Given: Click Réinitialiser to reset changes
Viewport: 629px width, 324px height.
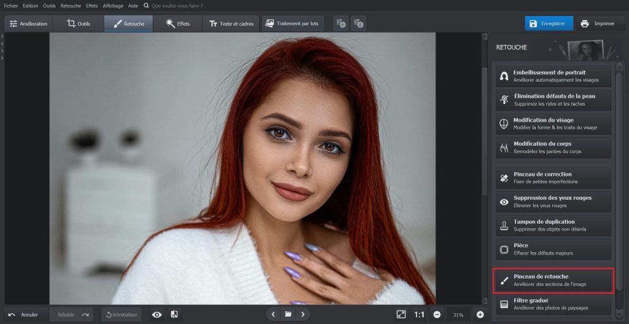Looking at the screenshot, I should (x=122, y=315).
